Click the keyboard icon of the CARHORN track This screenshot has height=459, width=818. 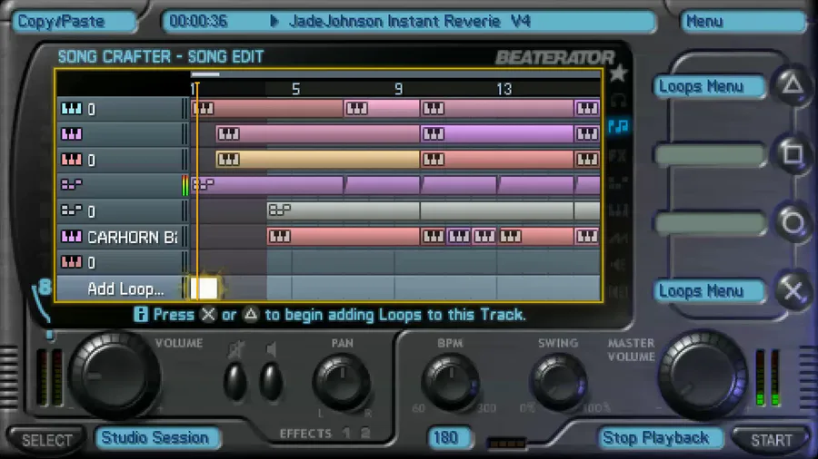tap(72, 237)
